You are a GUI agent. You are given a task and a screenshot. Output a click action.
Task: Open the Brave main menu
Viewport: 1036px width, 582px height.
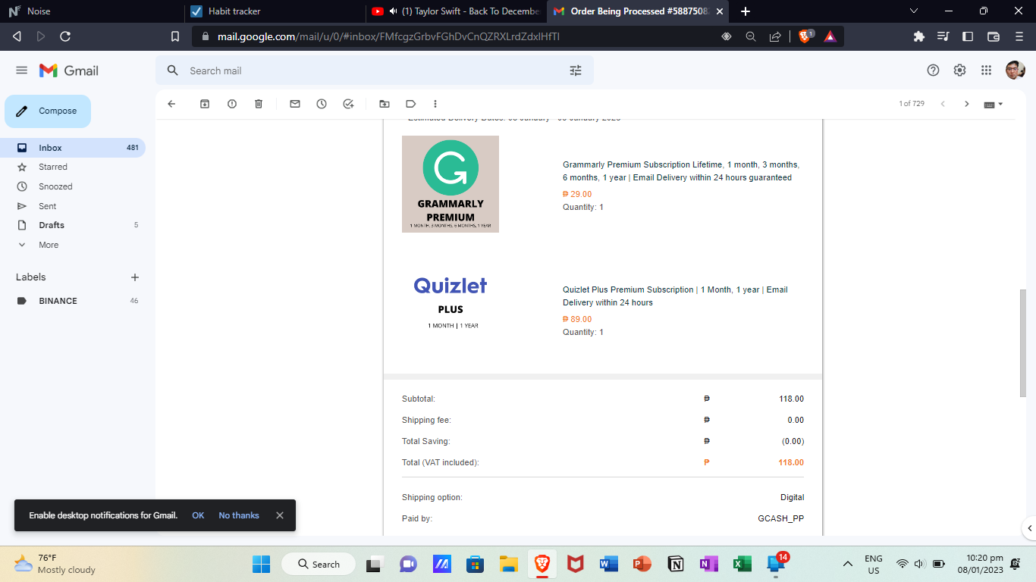click(1019, 36)
